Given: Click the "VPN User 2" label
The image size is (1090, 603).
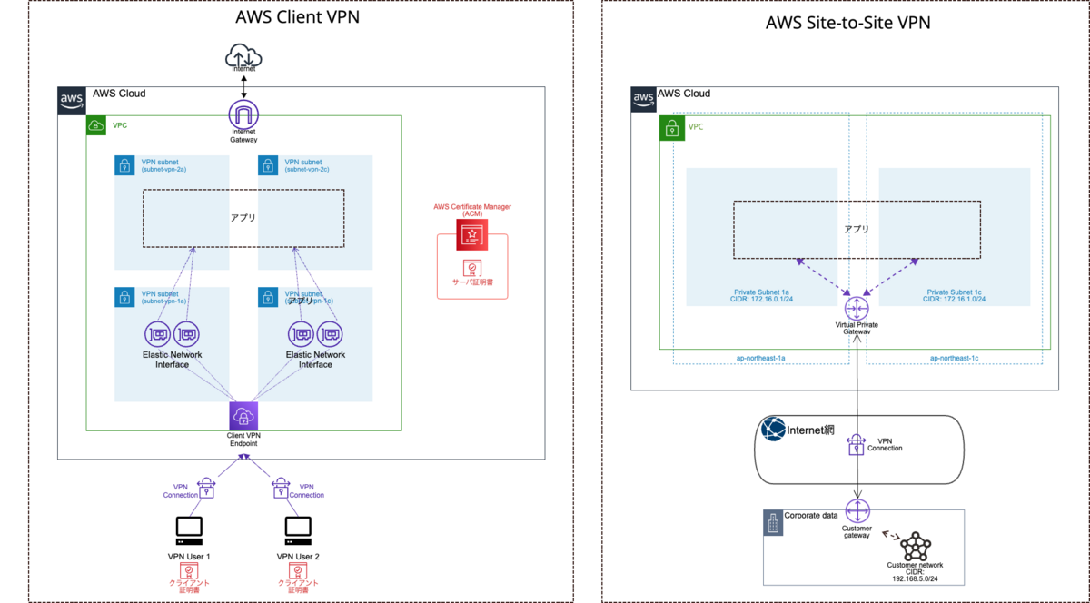Looking at the screenshot, I should (298, 556).
